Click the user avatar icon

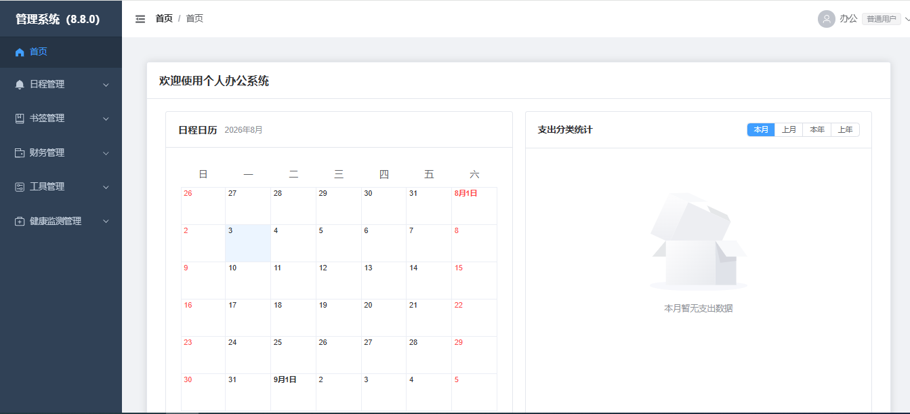826,19
